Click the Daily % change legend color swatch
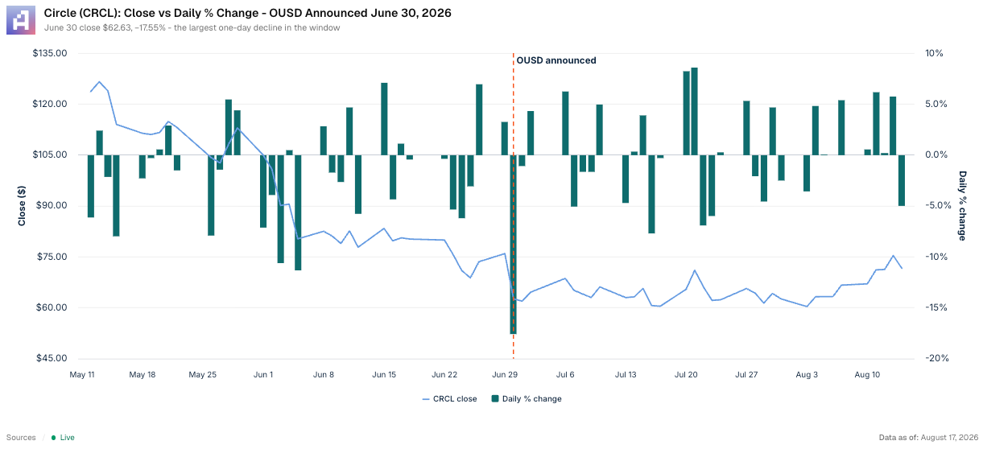This screenshot has height=449, width=983. tap(495, 398)
